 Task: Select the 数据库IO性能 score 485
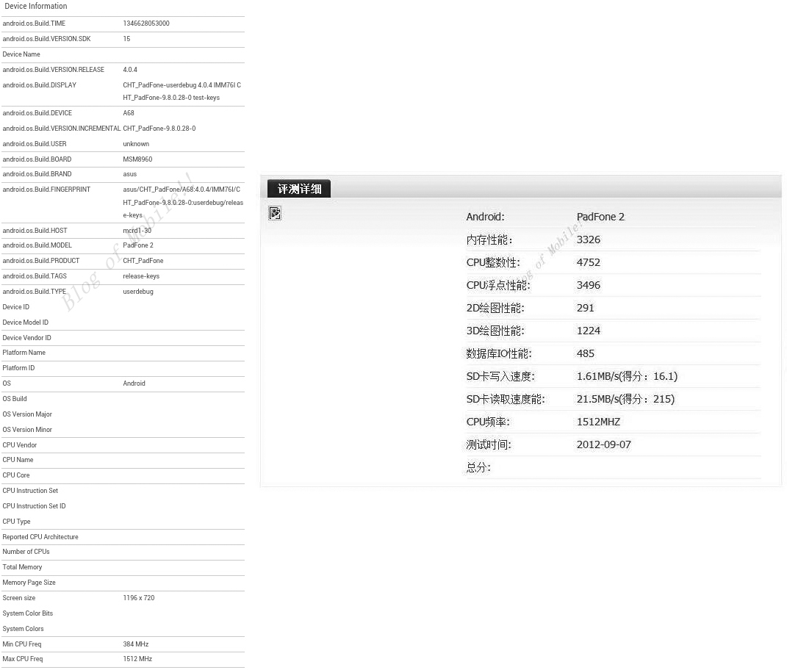[585, 354]
